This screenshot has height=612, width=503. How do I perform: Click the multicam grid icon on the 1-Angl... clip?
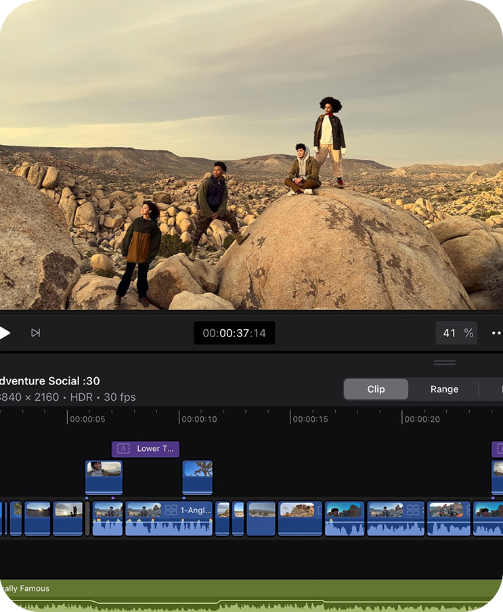[171, 510]
